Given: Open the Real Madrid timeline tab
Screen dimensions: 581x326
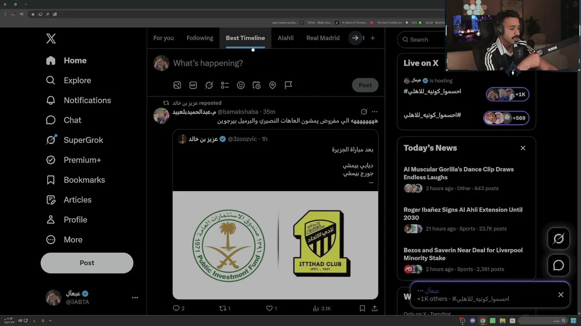Looking at the screenshot, I should (x=323, y=38).
